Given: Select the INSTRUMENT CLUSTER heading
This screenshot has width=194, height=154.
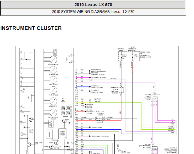Looking at the screenshot, I should point(31,28).
